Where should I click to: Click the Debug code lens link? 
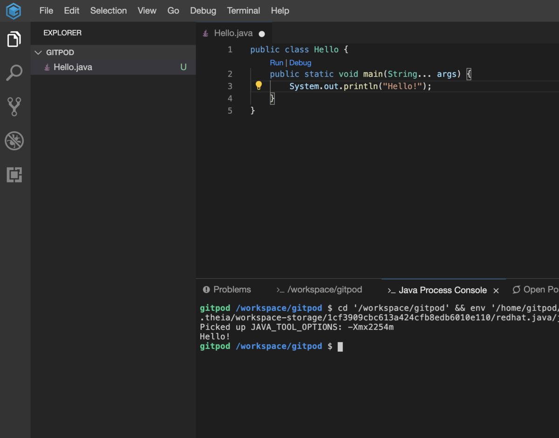click(x=300, y=62)
